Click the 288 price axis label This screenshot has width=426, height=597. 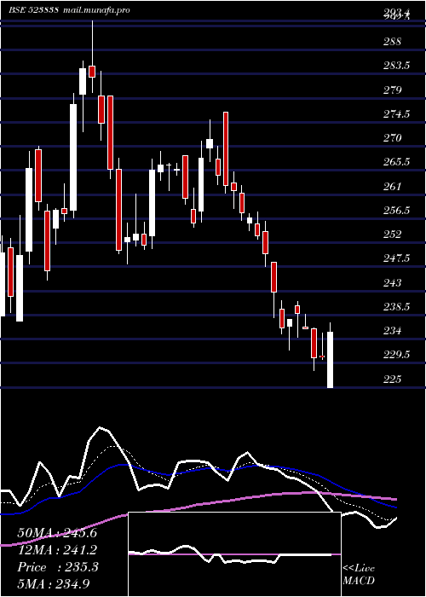(393, 42)
